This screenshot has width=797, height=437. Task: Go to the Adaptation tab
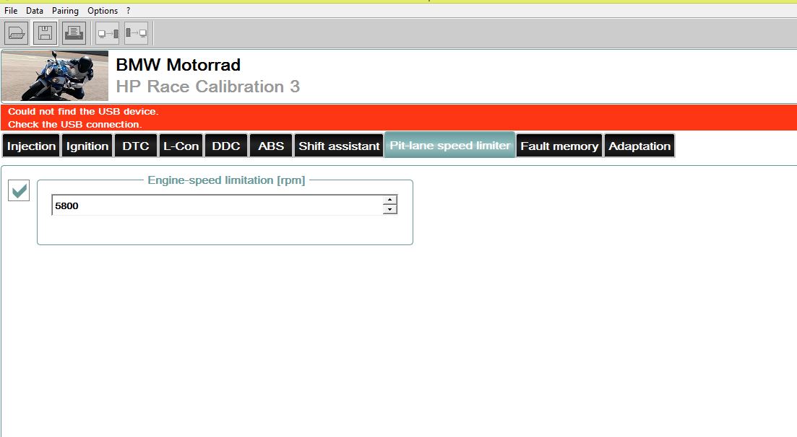(x=639, y=146)
